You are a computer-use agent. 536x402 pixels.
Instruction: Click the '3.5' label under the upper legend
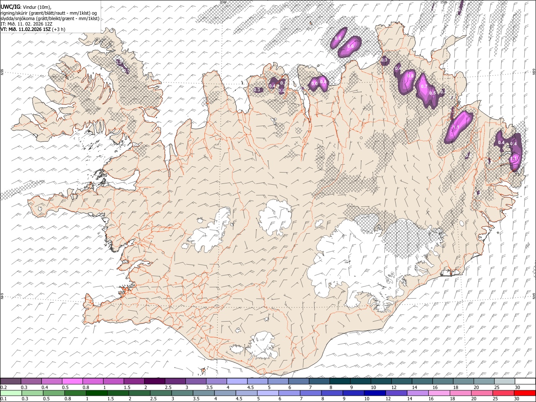[x=209, y=387]
